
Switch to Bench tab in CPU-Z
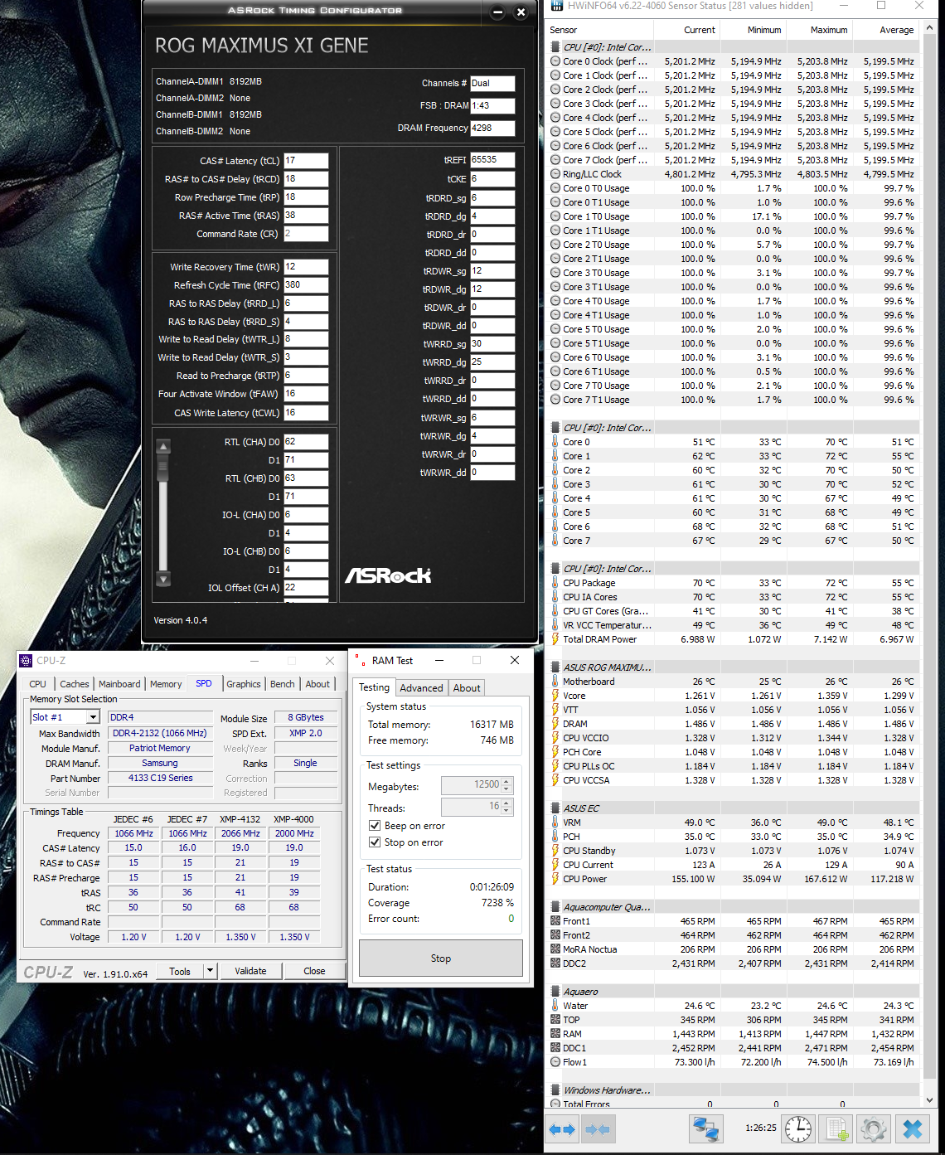coord(283,684)
